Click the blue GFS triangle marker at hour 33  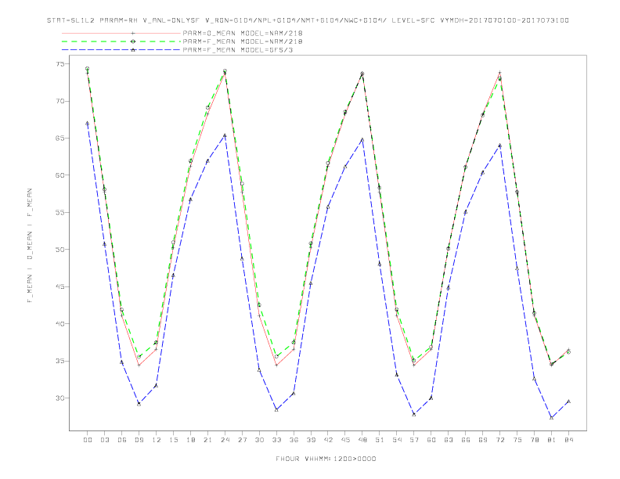276,410
